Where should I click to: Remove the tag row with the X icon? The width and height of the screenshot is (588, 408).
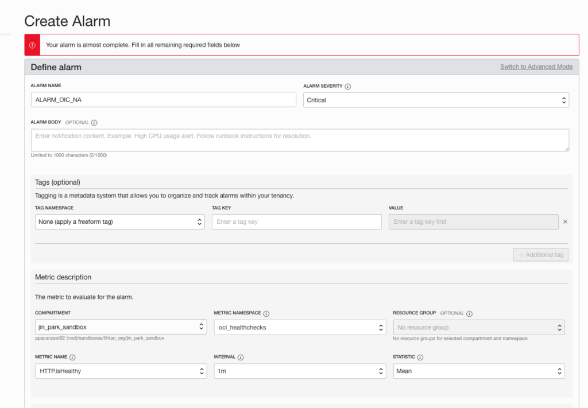click(x=565, y=222)
